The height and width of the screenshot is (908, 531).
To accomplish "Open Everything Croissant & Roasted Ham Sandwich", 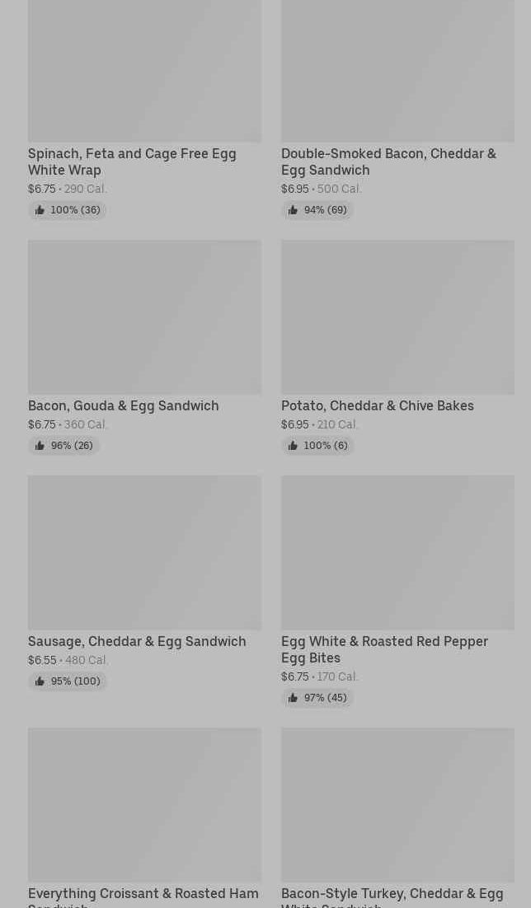I will [x=143, y=896].
